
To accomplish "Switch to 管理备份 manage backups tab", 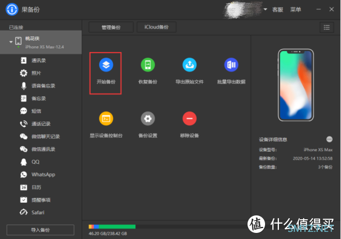I will [x=111, y=27].
